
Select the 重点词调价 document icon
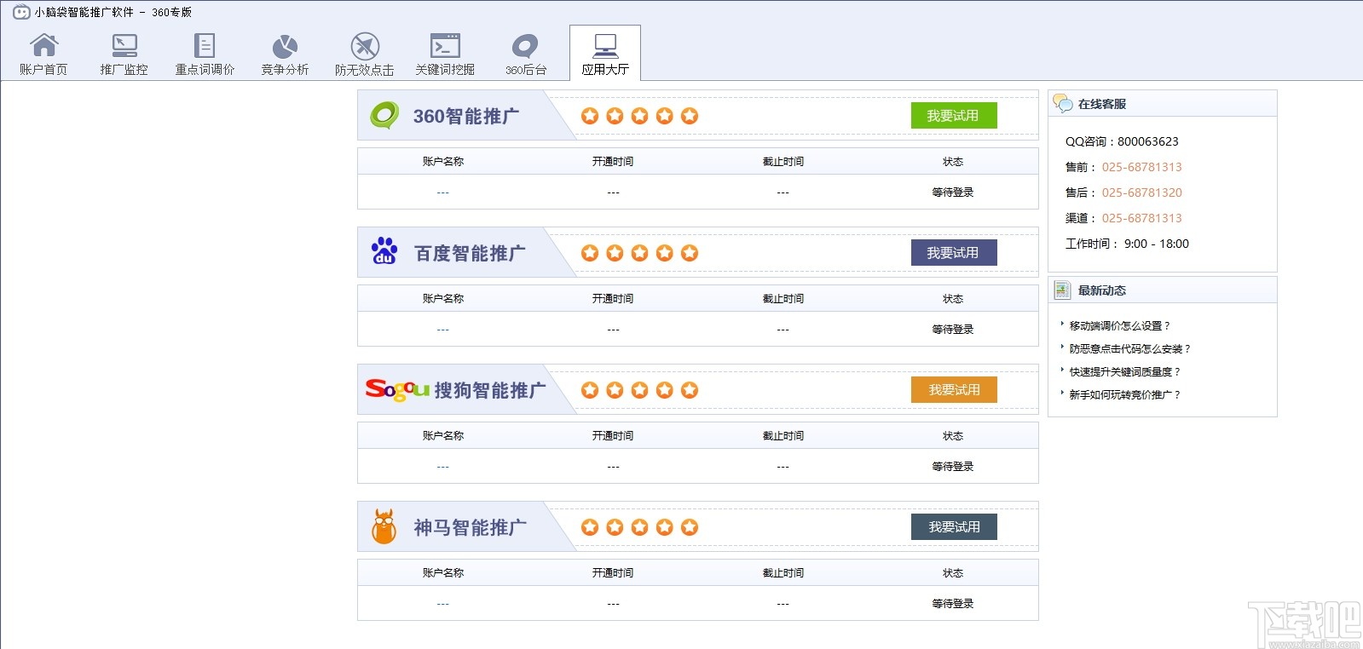[205, 44]
